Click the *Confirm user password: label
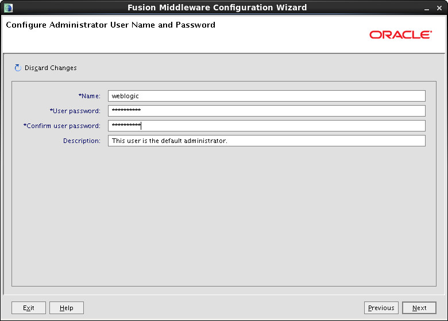 point(61,126)
